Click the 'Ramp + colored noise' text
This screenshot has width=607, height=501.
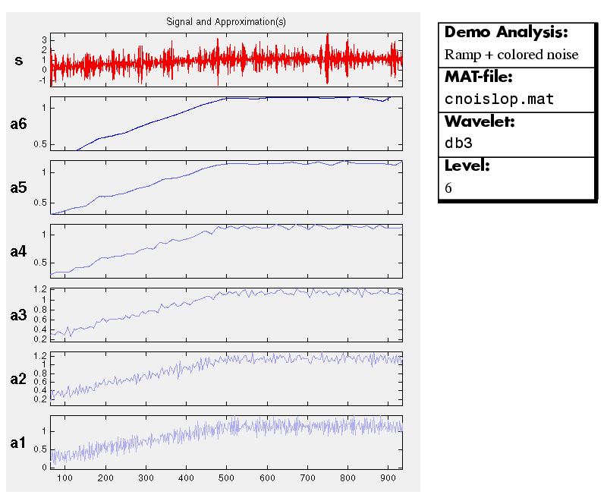pos(511,55)
